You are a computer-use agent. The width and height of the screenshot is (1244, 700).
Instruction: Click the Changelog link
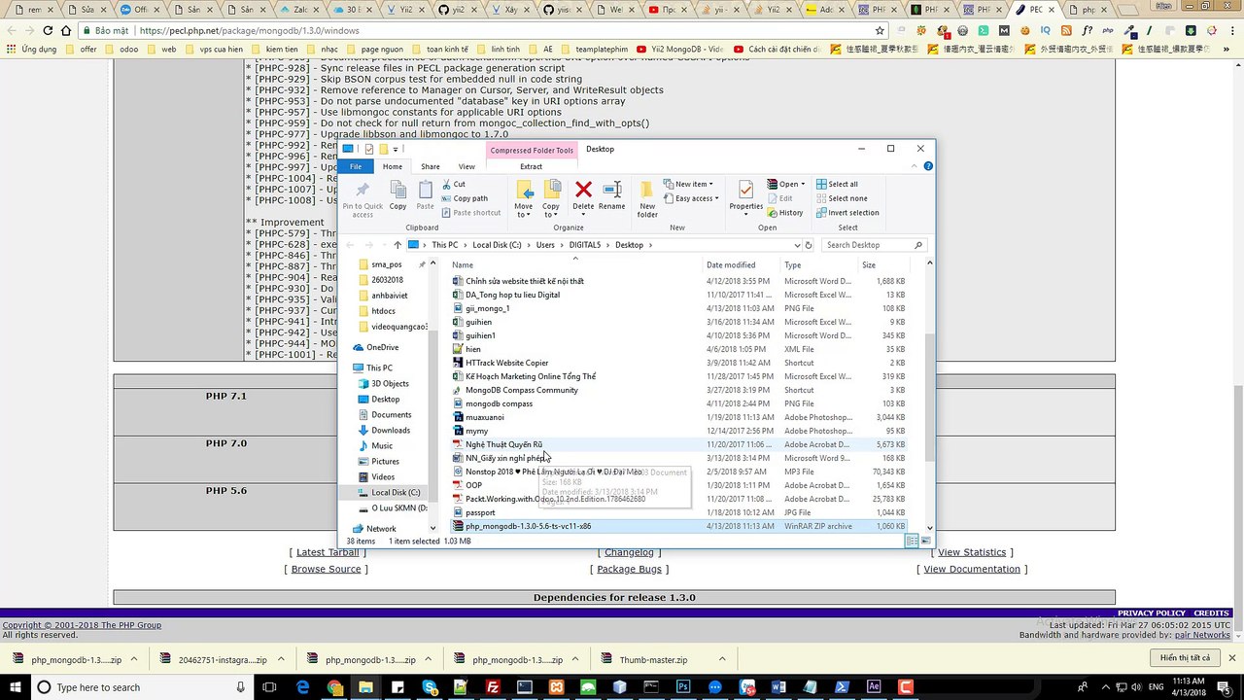[x=630, y=552]
